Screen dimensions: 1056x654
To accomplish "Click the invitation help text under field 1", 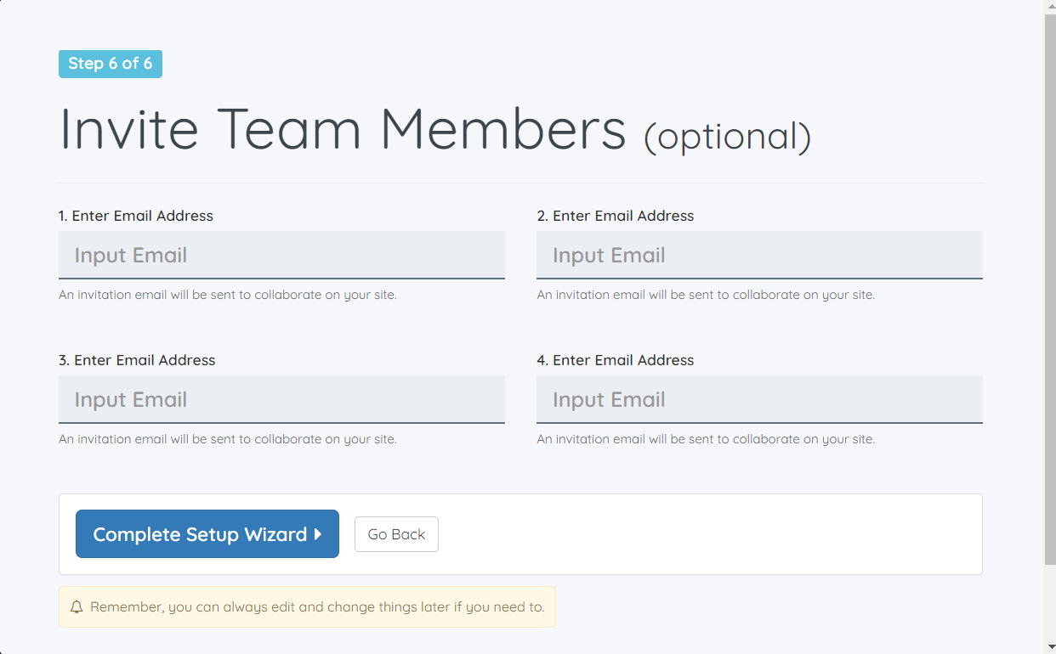I will 228,295.
